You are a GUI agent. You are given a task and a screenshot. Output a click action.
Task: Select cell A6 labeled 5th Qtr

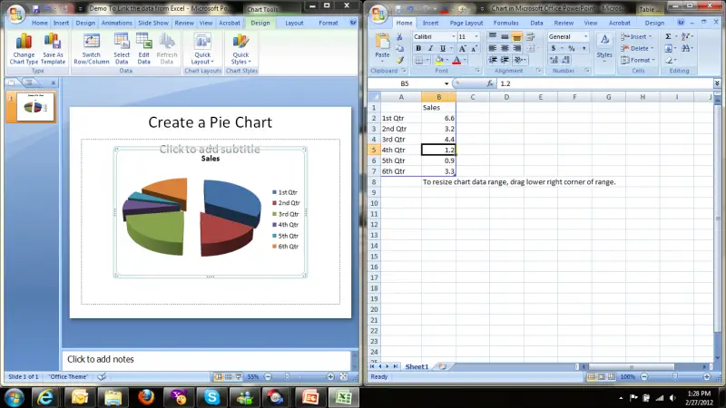[x=401, y=160]
